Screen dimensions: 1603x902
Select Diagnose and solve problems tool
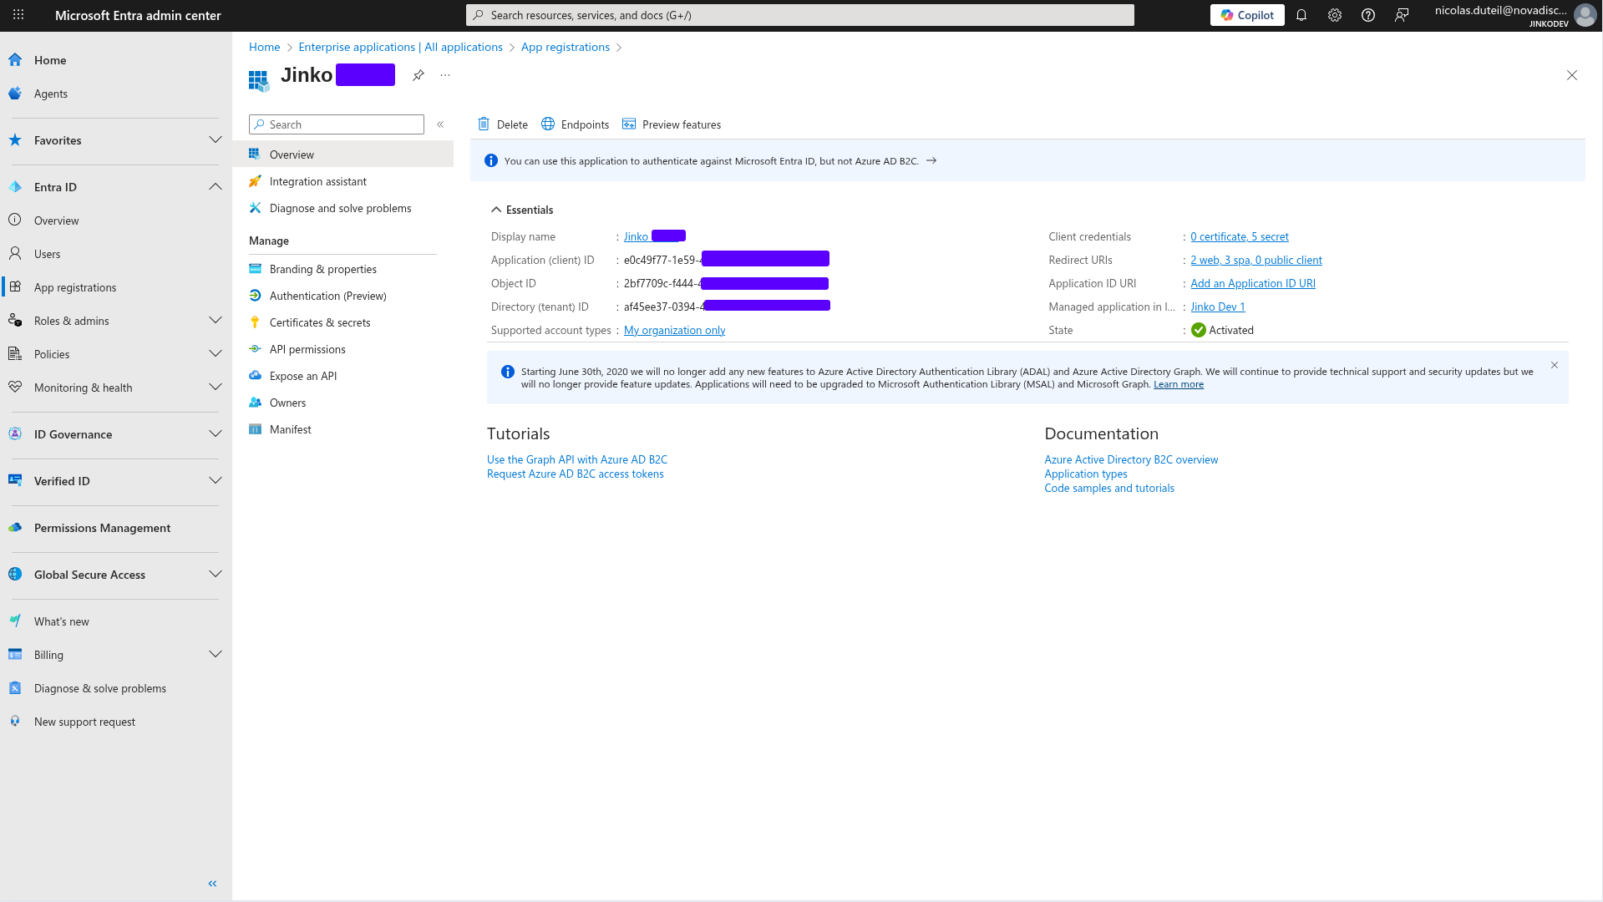pos(339,208)
